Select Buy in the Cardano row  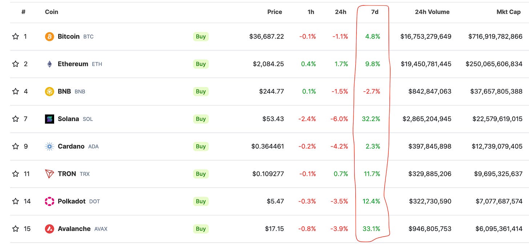(201, 146)
